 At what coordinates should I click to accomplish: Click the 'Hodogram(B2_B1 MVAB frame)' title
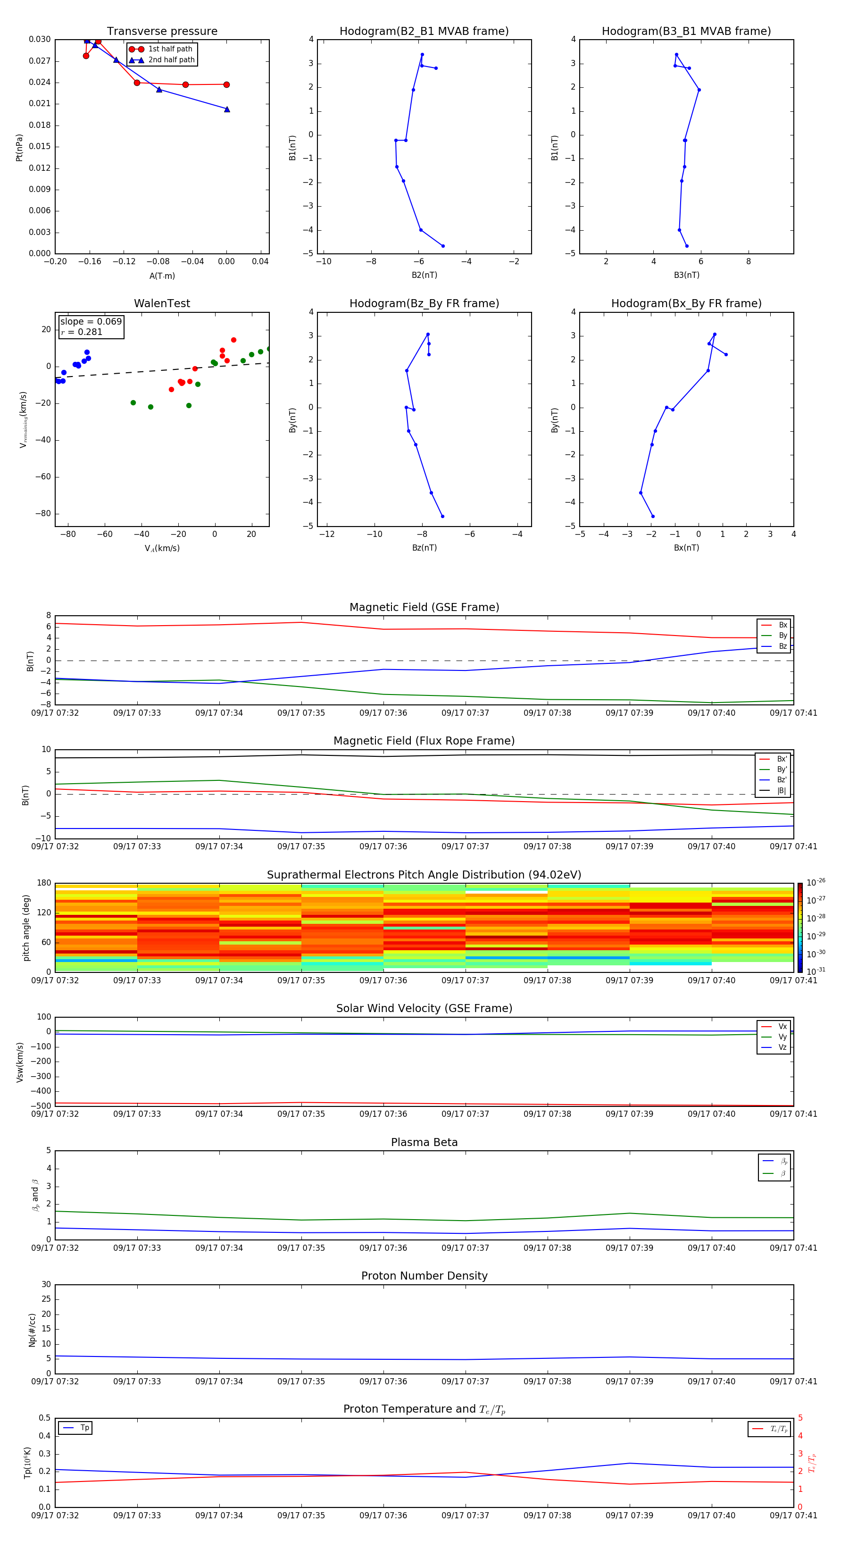point(424,32)
